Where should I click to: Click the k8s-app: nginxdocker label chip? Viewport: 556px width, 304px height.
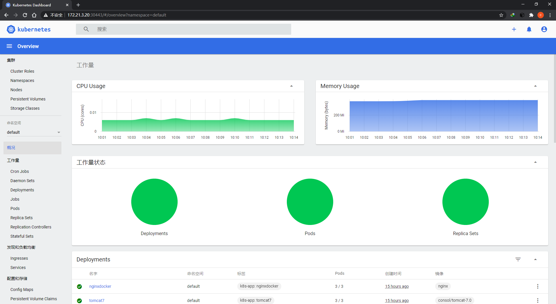[259, 286]
